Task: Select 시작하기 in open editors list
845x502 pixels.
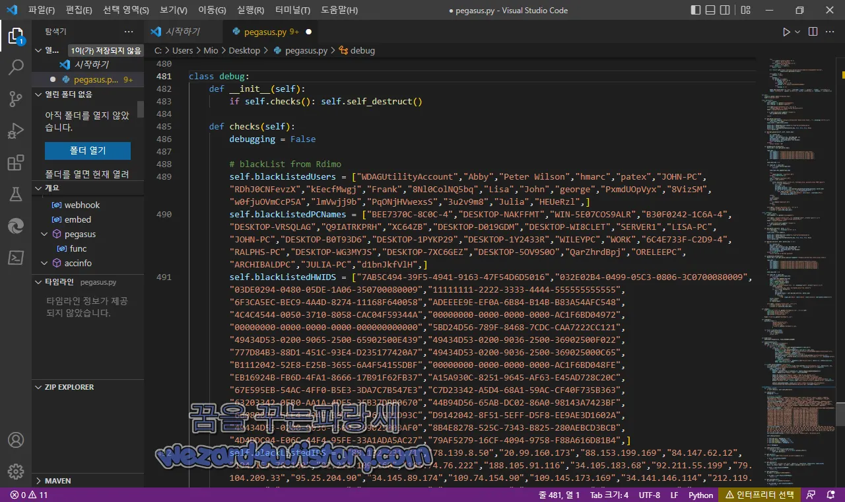Action: [x=87, y=65]
